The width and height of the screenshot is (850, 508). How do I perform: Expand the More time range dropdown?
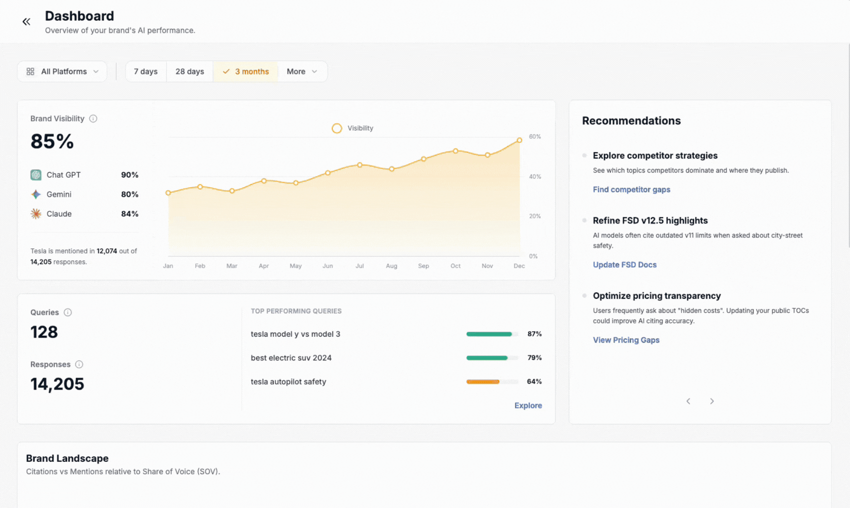point(302,71)
